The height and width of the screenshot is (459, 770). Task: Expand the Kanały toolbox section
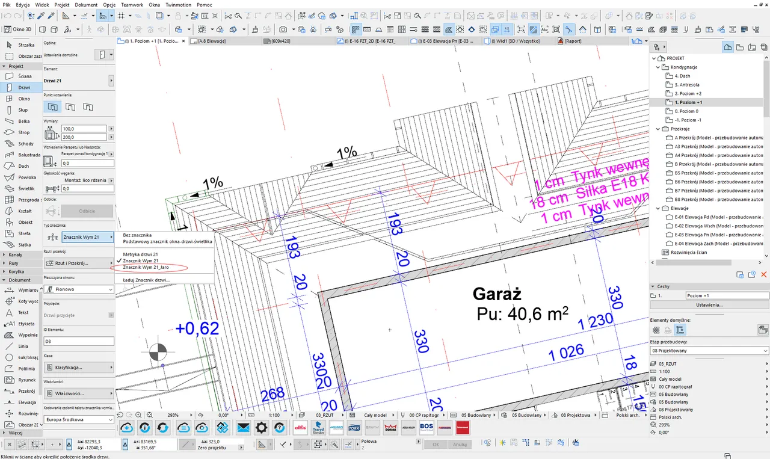(21, 254)
